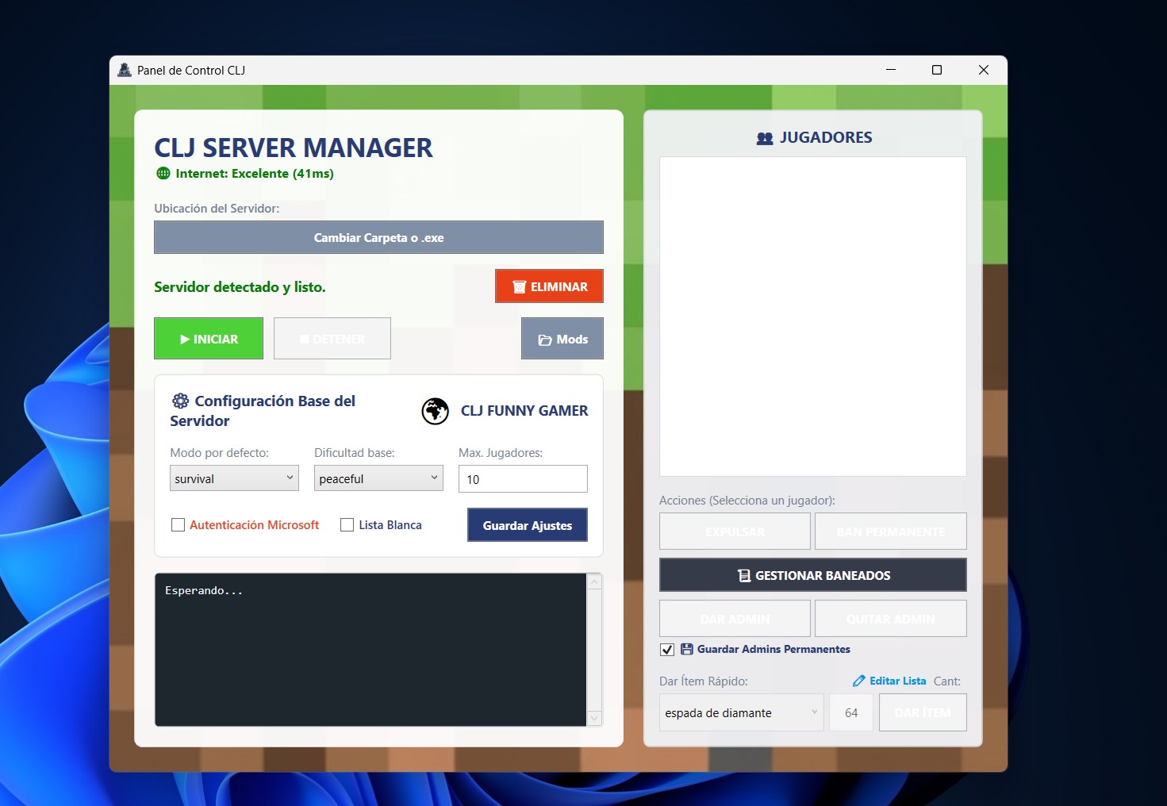Start the server with INICIAR

click(x=209, y=339)
